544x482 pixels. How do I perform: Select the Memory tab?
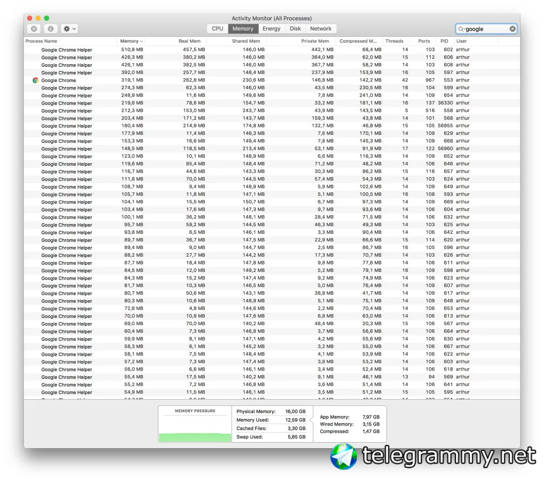[x=243, y=28]
